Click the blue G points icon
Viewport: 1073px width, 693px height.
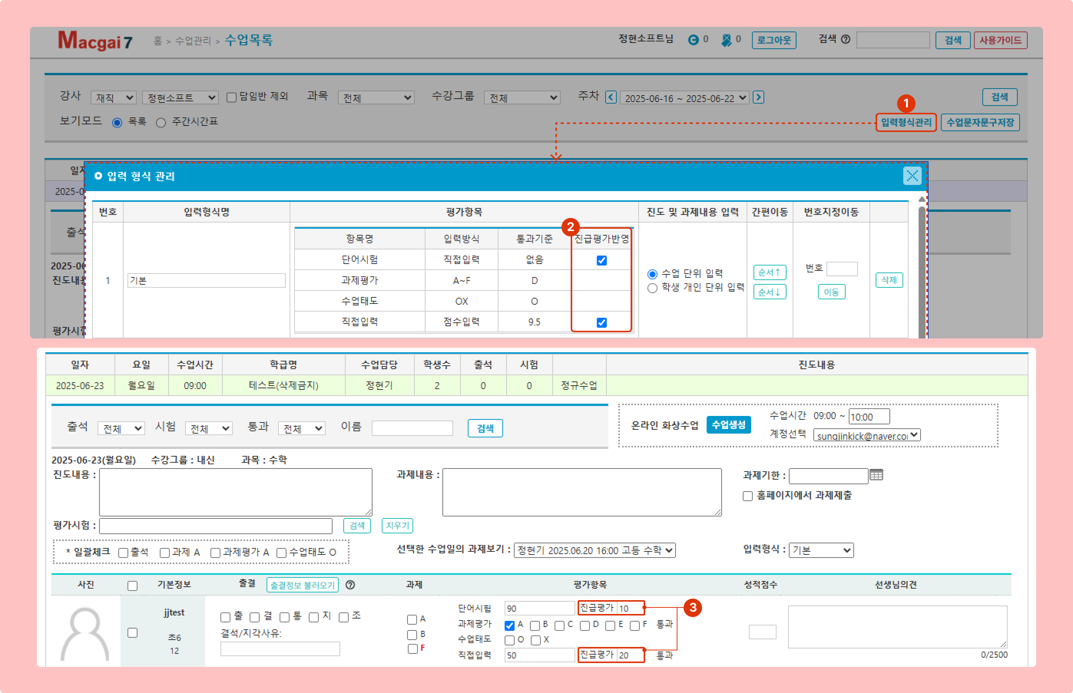[x=693, y=40]
